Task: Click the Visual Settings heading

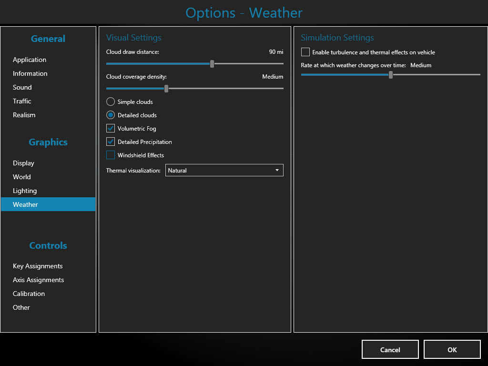Action: pyautogui.click(x=134, y=38)
